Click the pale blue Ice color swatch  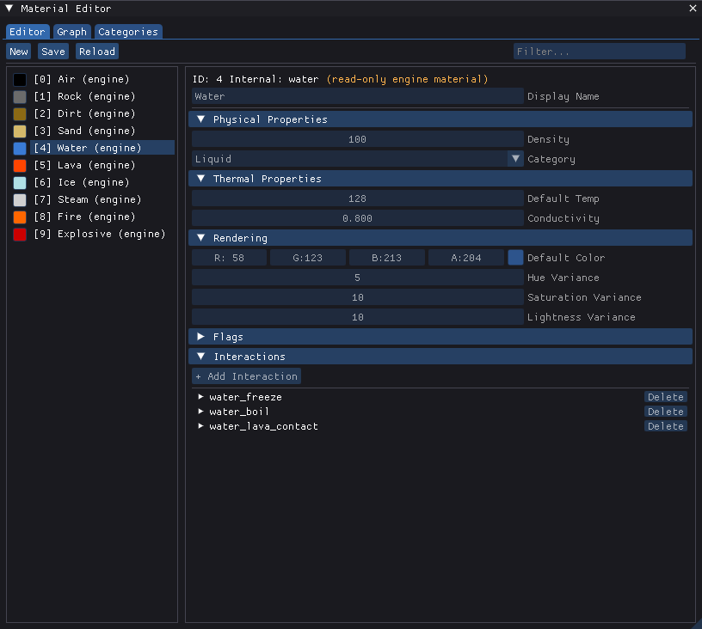tap(20, 183)
